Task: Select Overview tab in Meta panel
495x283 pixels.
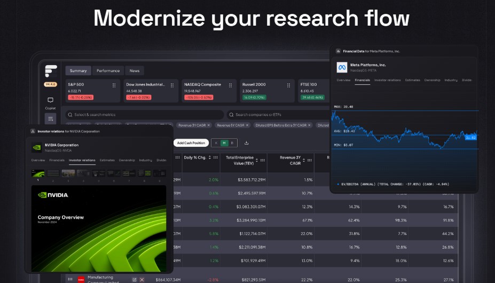Action: click(x=343, y=80)
